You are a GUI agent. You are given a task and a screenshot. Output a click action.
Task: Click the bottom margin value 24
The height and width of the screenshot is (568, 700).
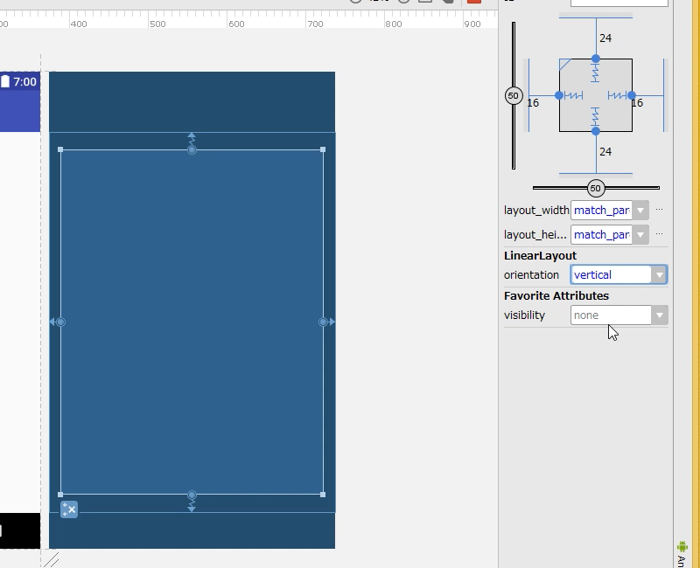605,152
